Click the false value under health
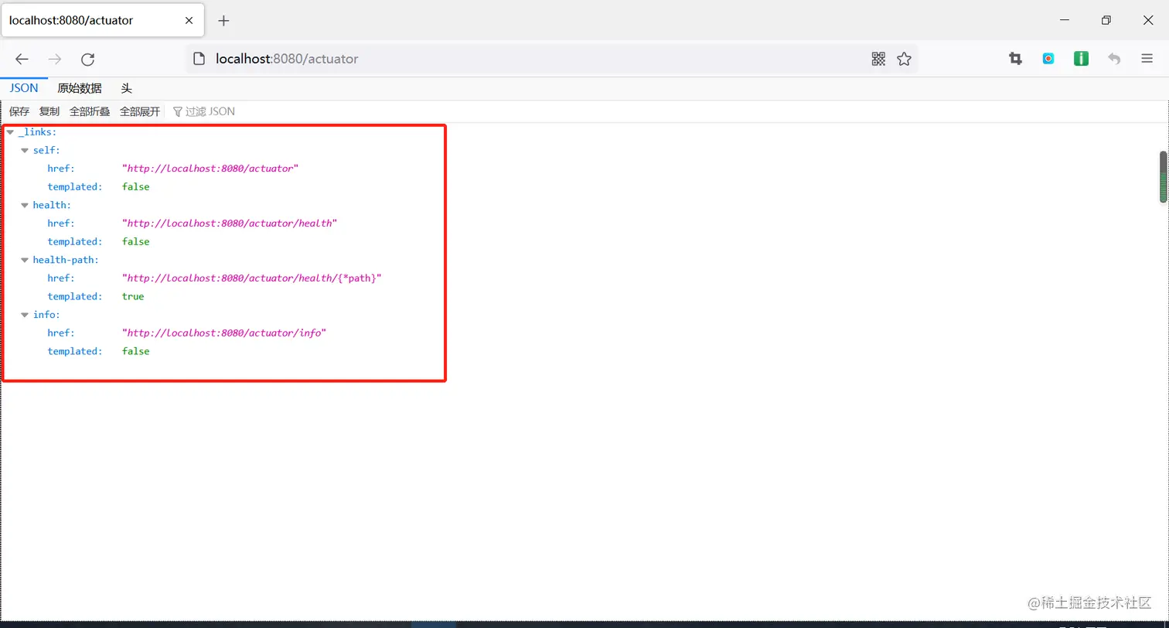Viewport: 1169px width, 628px height. 136,242
